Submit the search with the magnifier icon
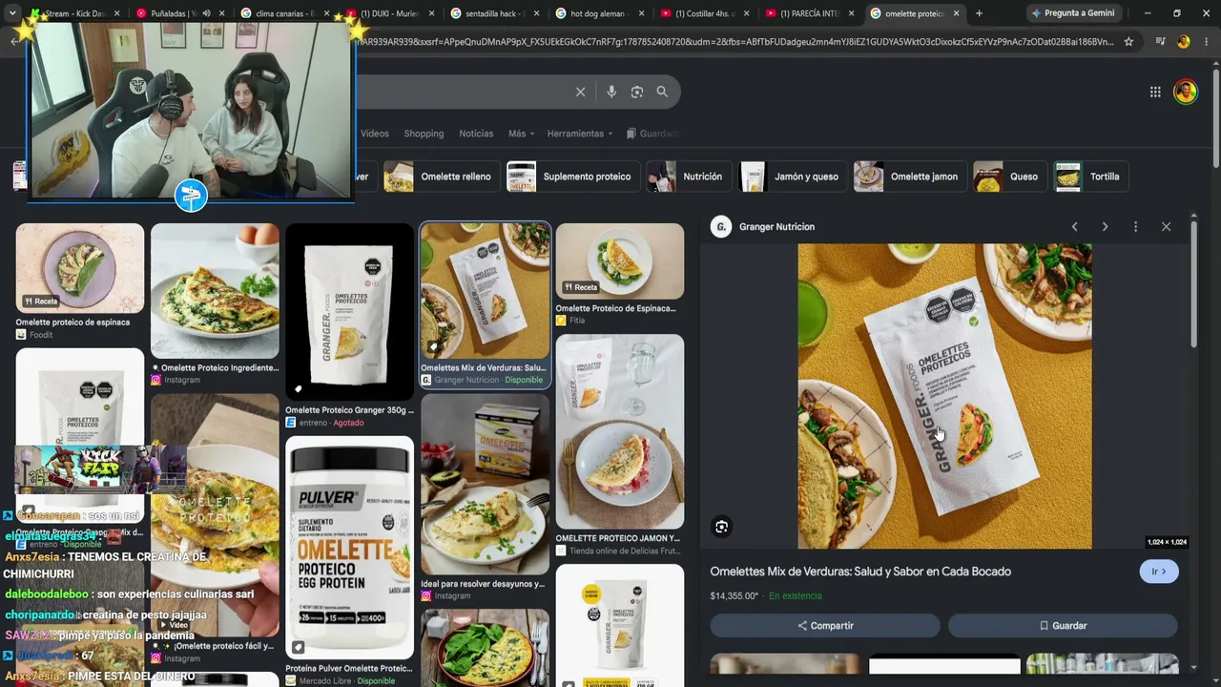Screen dimensions: 1221x687 (662, 92)
